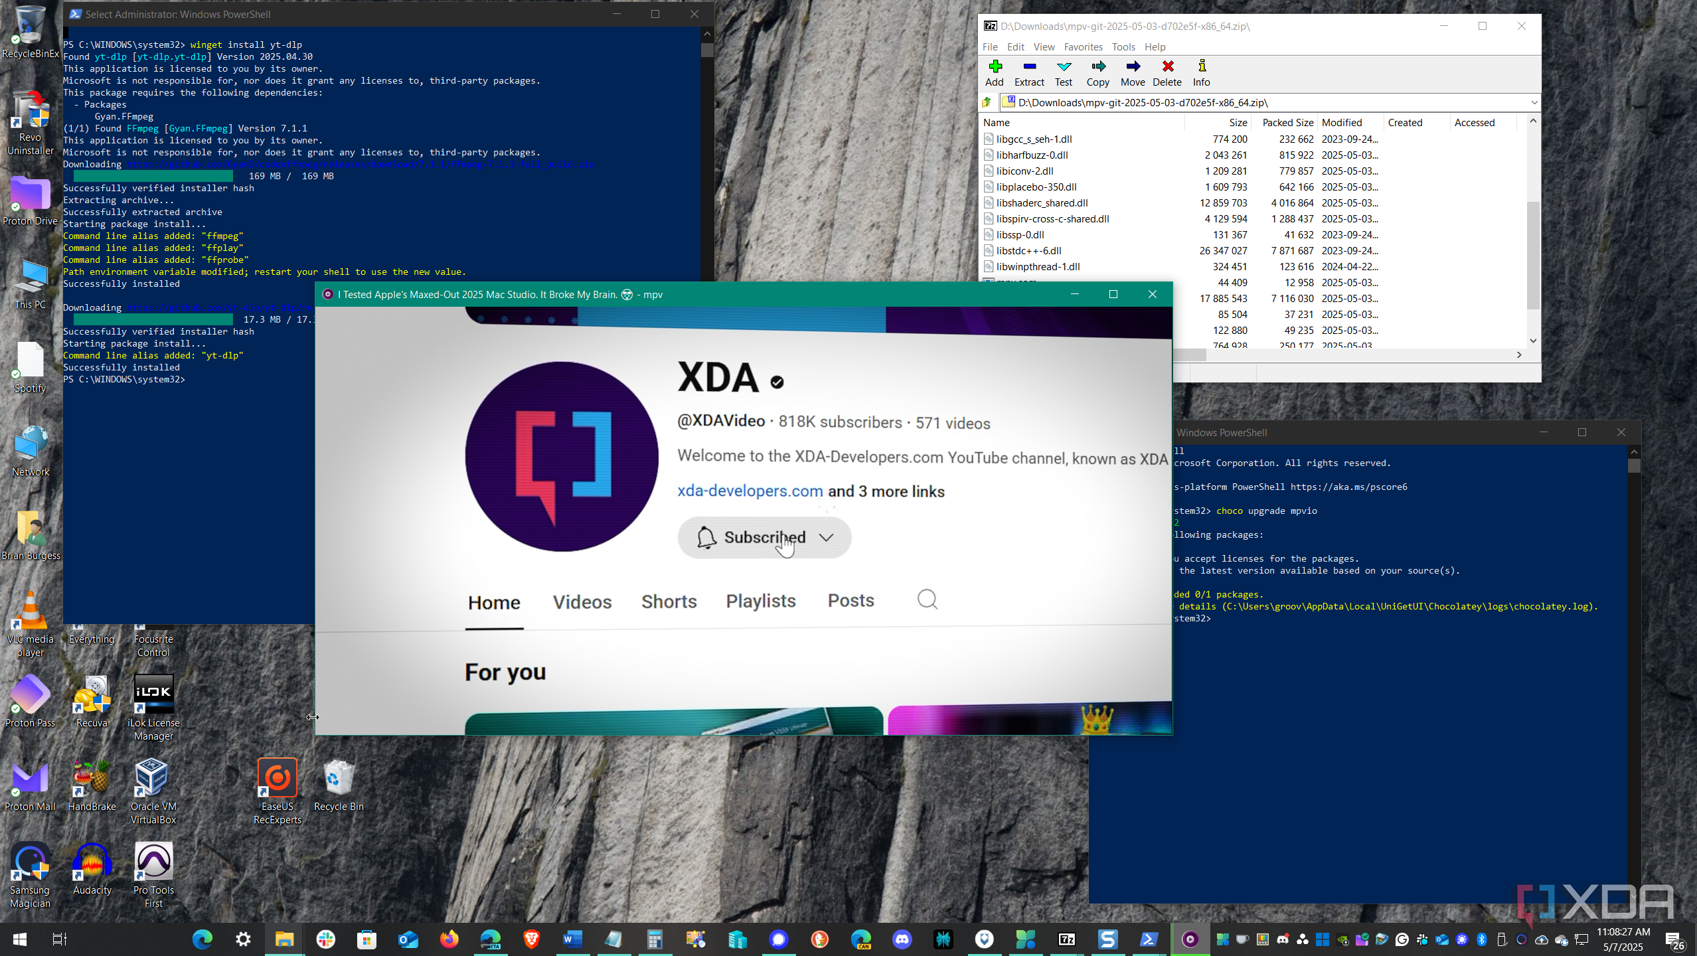Open the View menu in 7-Zip

(1044, 47)
